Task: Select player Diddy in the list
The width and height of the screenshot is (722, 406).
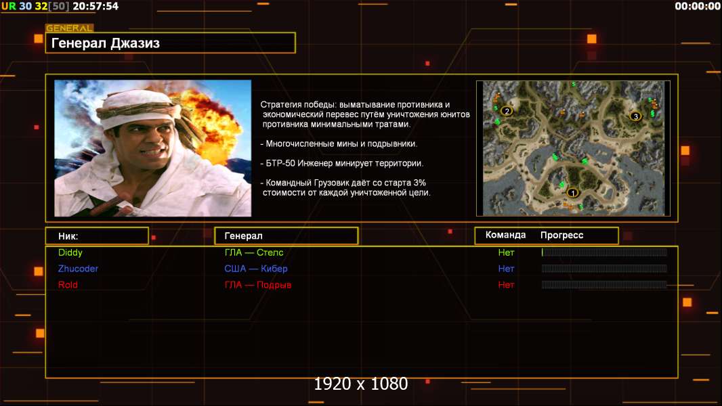Action: pos(70,252)
